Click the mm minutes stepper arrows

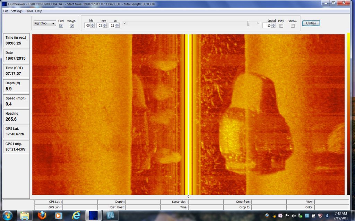105,26
